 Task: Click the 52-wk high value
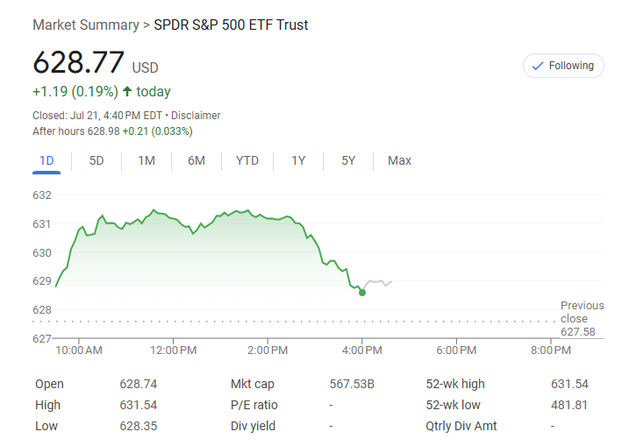click(x=570, y=384)
